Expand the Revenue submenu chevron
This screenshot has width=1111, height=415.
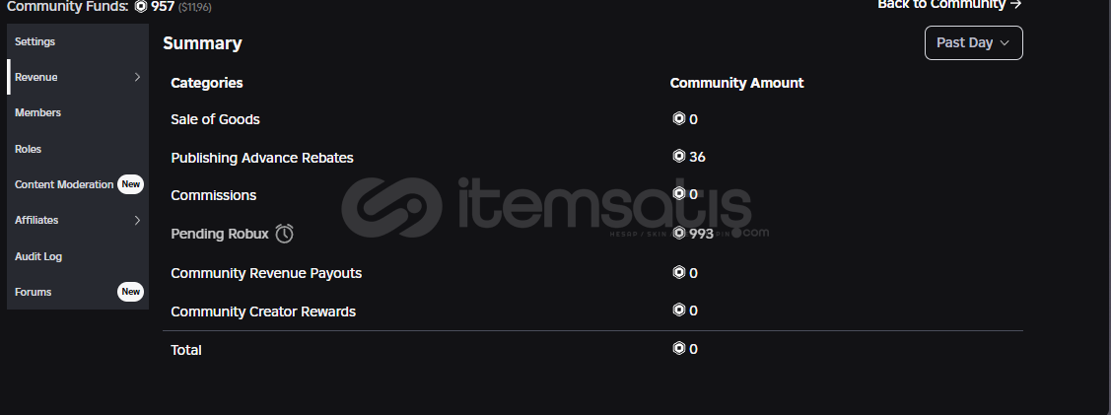click(137, 77)
